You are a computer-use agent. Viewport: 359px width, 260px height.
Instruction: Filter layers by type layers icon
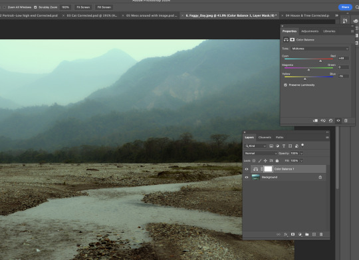pyautogui.click(x=284, y=146)
